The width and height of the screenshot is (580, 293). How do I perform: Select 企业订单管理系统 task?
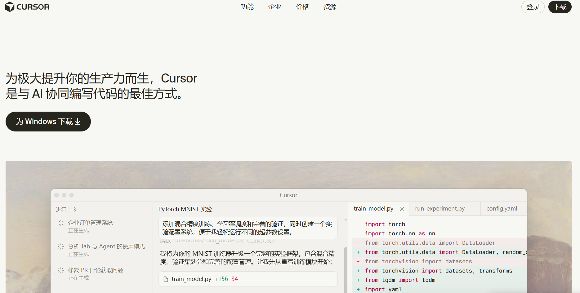click(91, 223)
